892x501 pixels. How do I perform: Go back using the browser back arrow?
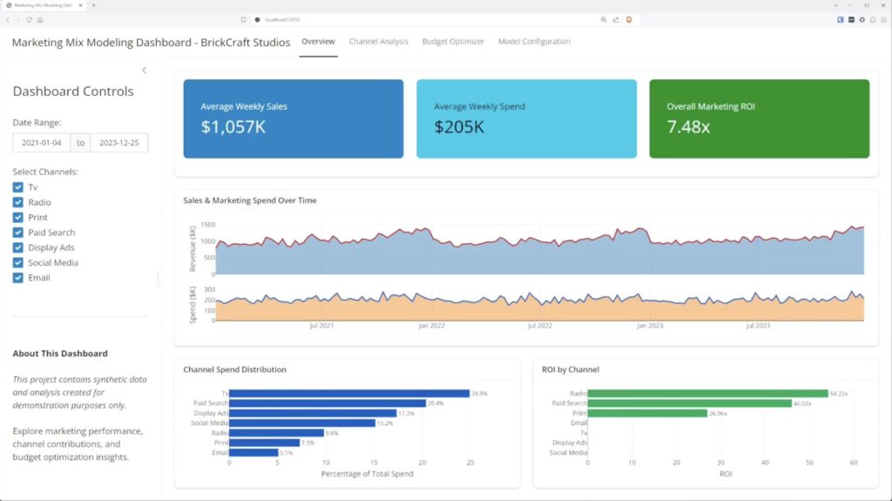tap(7, 19)
